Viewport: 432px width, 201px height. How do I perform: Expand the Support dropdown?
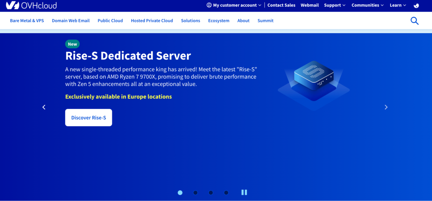pos(335,5)
